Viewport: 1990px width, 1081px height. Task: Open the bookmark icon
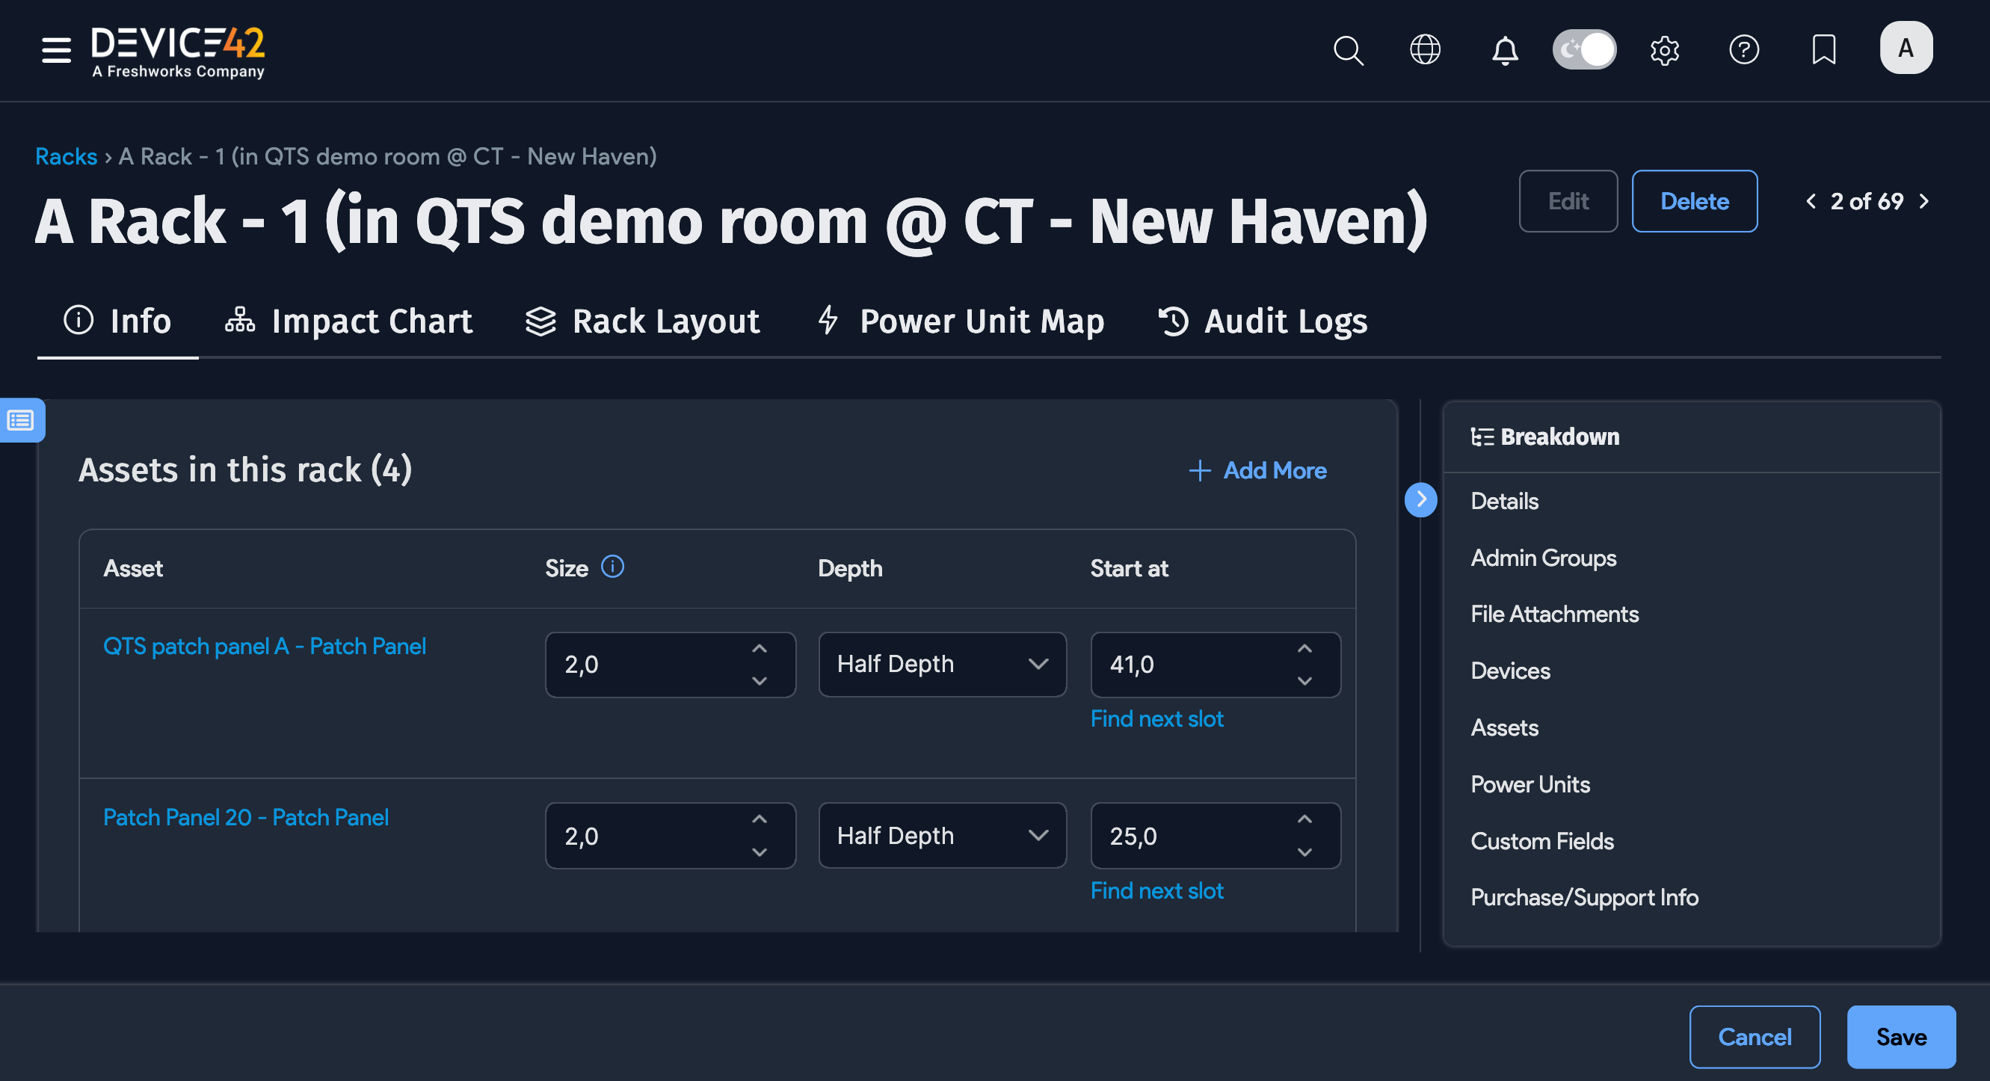coord(1823,50)
